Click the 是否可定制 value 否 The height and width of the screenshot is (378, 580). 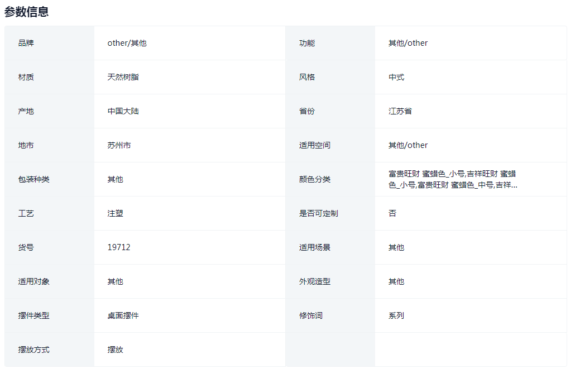coord(391,213)
